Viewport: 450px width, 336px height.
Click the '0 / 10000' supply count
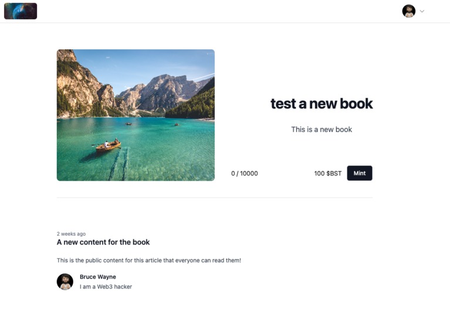245,174
